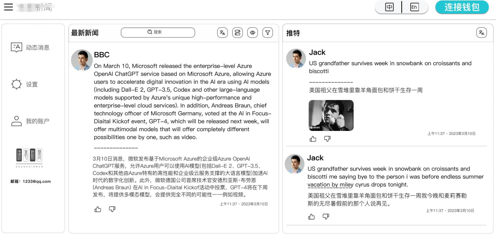Click the search magnifier icon
Viewport: 496px width, 238px height.
(x=150, y=32)
